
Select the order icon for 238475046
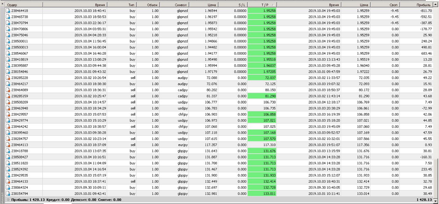tap(8, 35)
